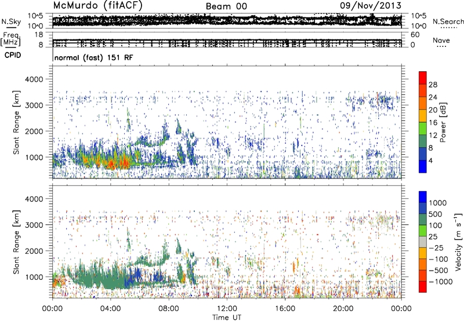Click 'Slant Range [km]' label of velocity panel
The height and width of the screenshot is (321, 464).
pyautogui.click(x=16, y=242)
